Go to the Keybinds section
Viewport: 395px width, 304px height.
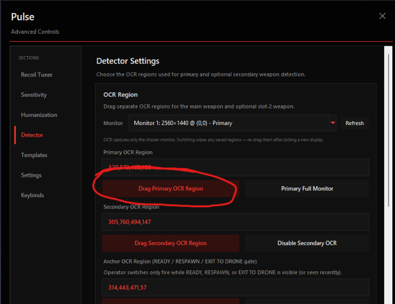[x=32, y=195]
